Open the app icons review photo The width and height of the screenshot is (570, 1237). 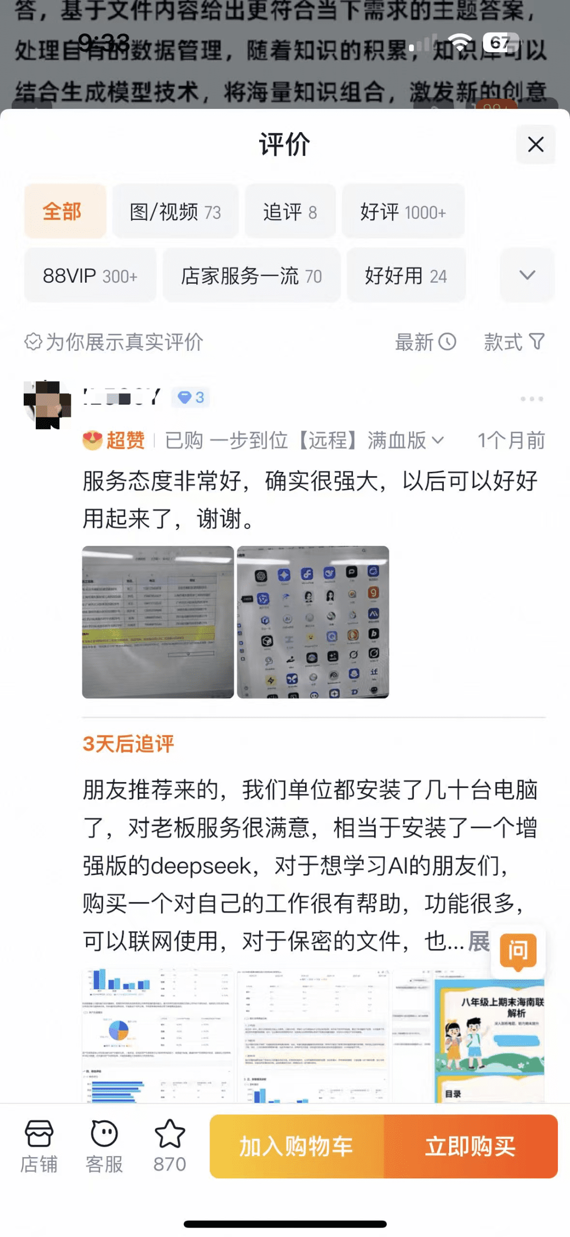point(313,622)
